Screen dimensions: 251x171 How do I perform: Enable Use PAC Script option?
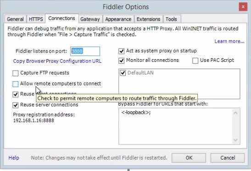[195, 61]
